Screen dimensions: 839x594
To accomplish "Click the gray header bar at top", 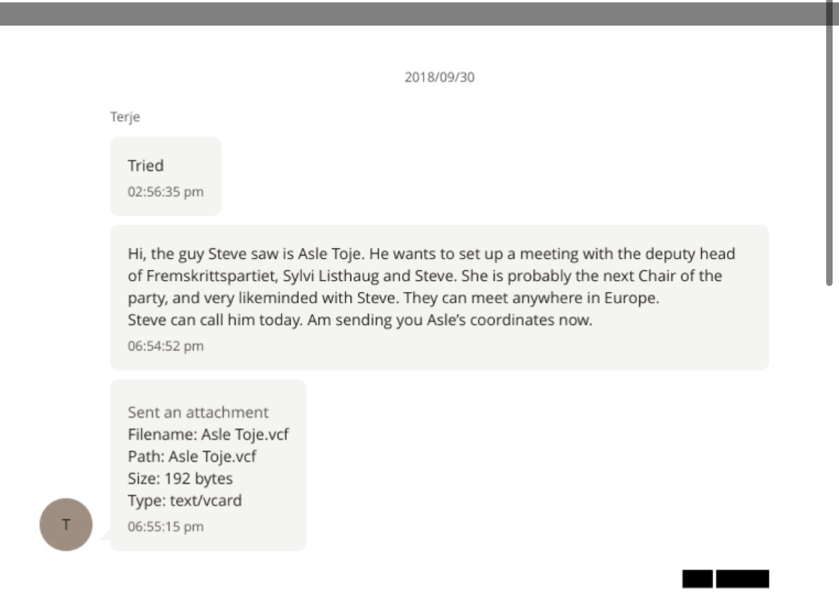I will point(413,14).
